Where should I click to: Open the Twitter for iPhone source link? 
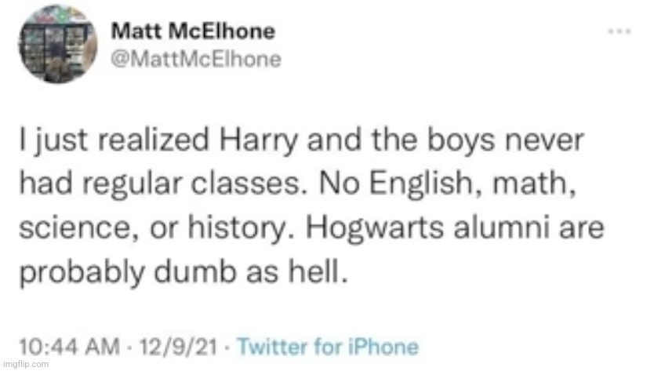coord(328,347)
